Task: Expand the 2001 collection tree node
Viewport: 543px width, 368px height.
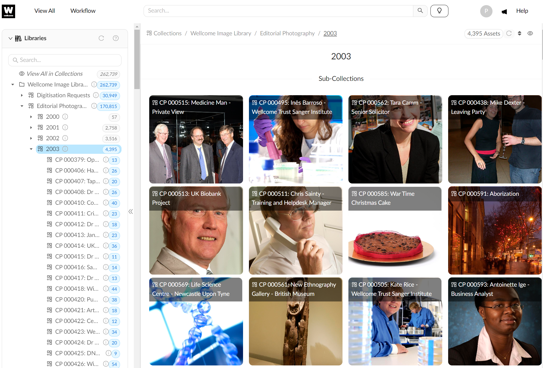Action: coord(31,127)
